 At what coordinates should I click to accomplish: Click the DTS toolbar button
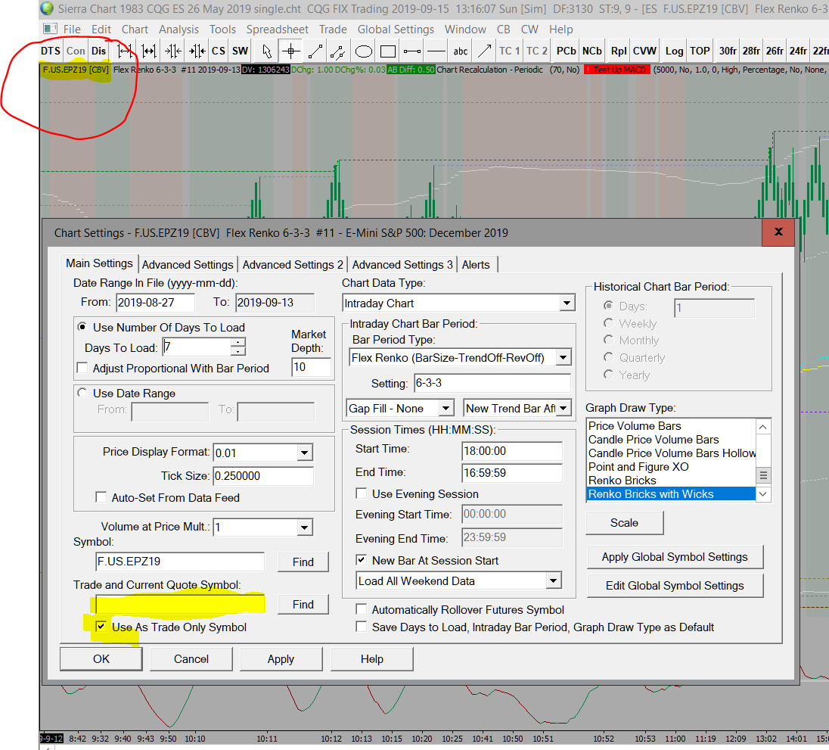coord(51,51)
